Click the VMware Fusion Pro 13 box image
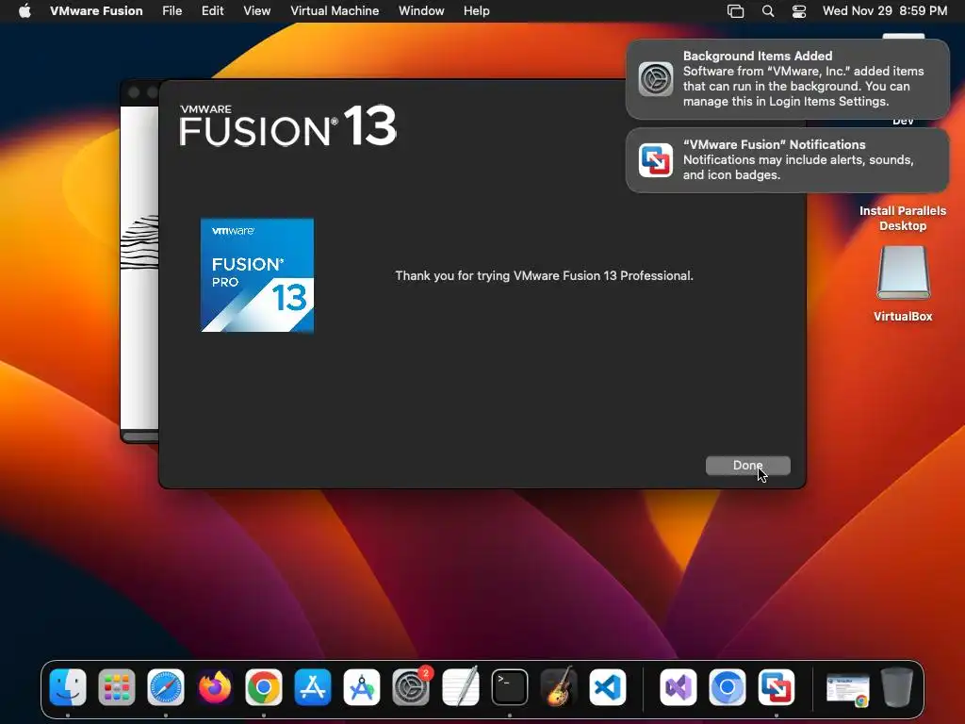965x724 pixels. click(x=257, y=275)
